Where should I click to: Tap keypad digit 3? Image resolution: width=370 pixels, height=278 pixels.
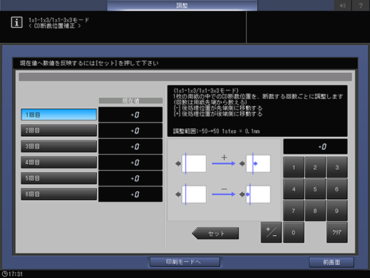(x=337, y=168)
